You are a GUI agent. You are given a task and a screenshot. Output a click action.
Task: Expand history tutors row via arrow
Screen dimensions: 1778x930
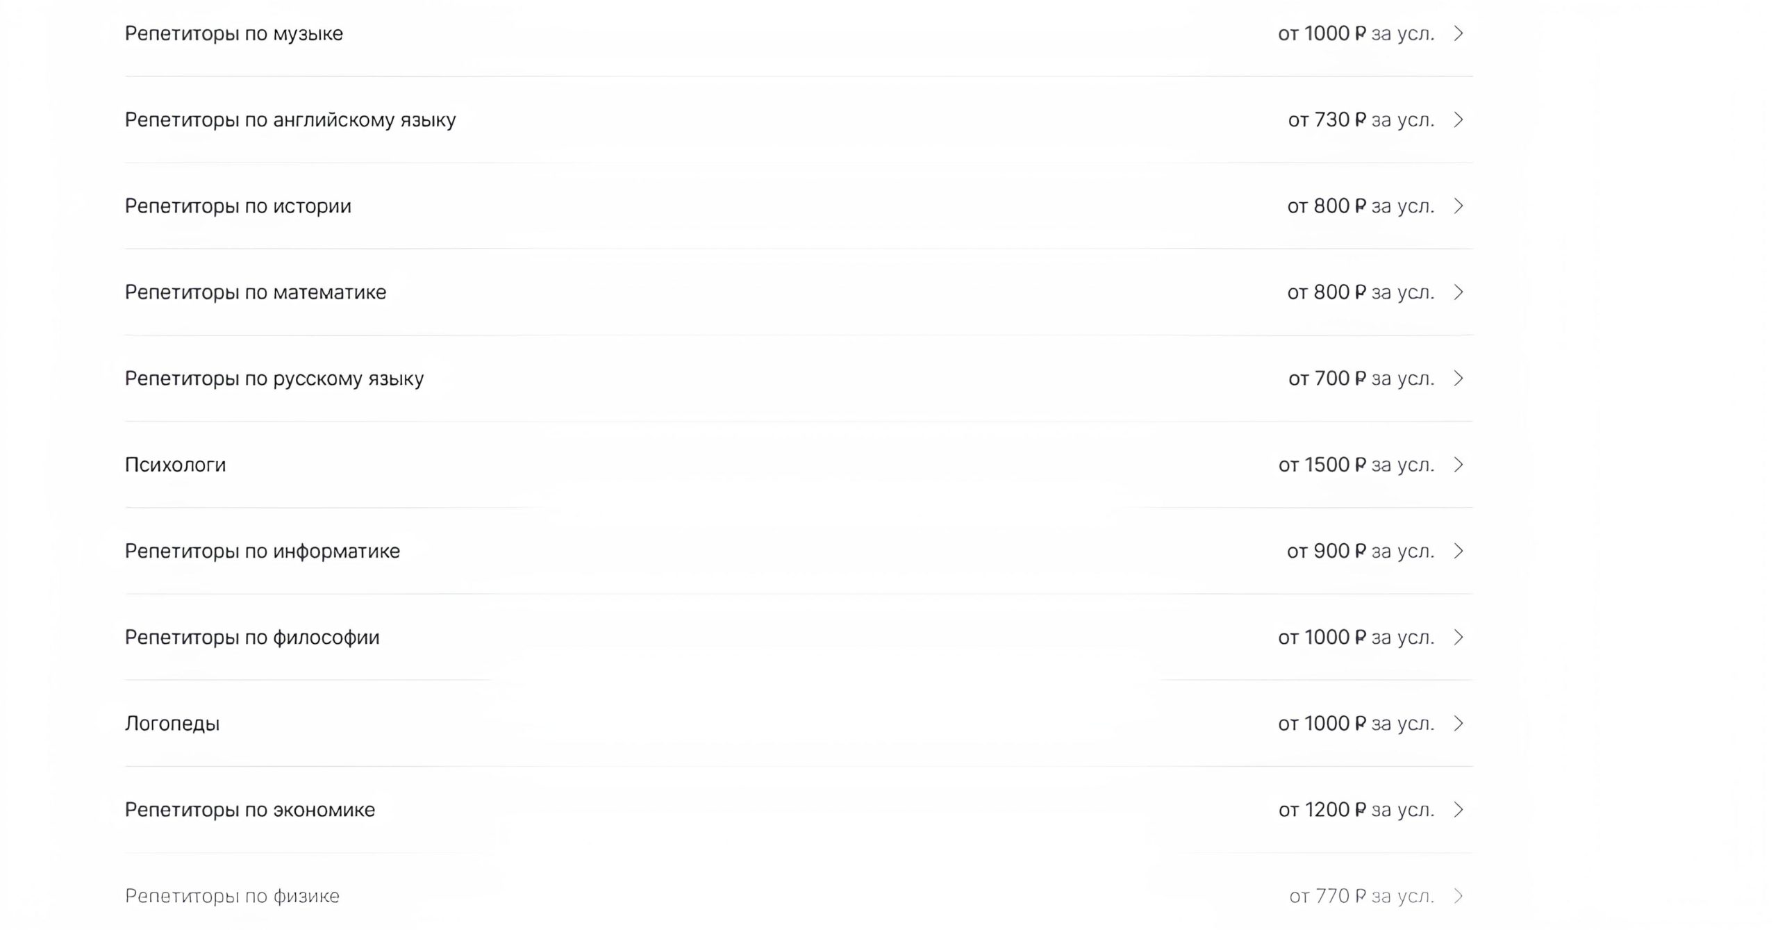coord(1459,206)
